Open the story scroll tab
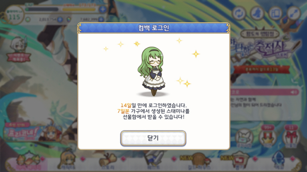The image size is (307, 172). click(x=108, y=161)
